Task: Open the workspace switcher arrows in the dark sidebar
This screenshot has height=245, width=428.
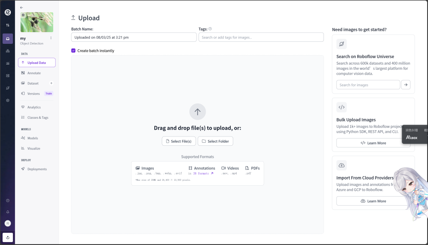Action: click(8, 25)
